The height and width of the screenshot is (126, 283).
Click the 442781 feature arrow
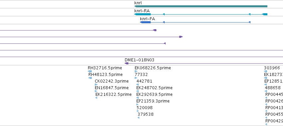pyautogui.click(x=138, y=85)
